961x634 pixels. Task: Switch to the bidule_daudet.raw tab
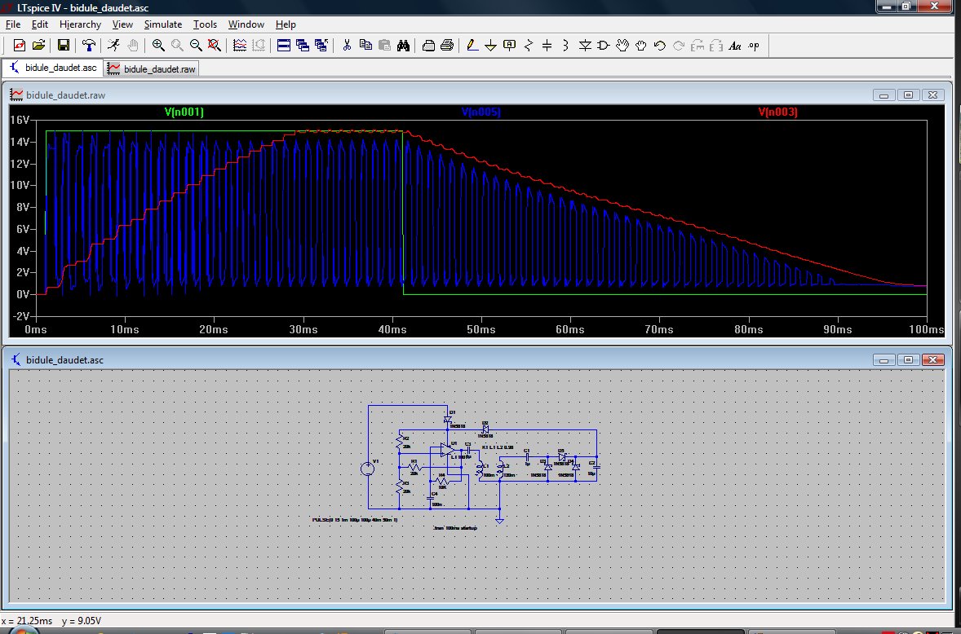coord(153,69)
